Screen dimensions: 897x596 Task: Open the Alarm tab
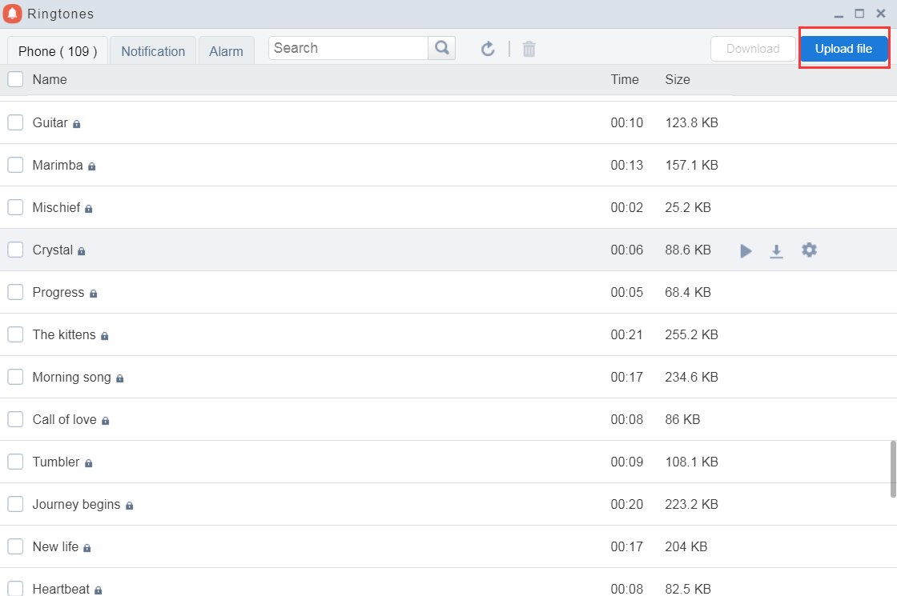tap(226, 51)
